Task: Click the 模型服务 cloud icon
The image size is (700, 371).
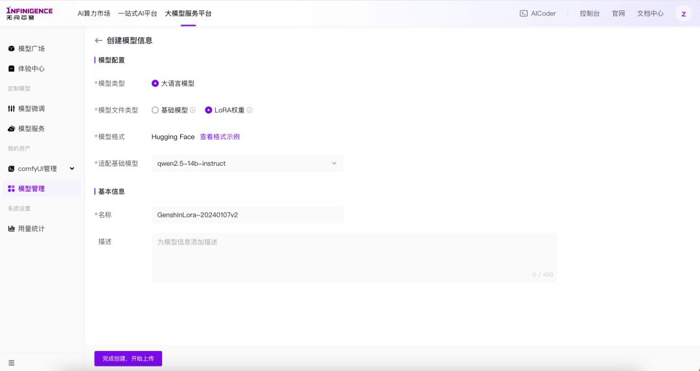Action: 12,128
